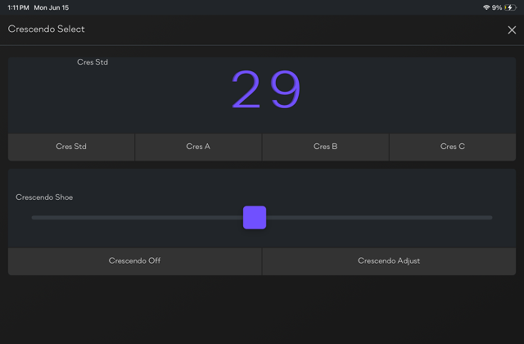Image resolution: width=524 pixels, height=344 pixels.
Task: Click the large 29 crescendo value
Action: pyautogui.click(x=266, y=89)
